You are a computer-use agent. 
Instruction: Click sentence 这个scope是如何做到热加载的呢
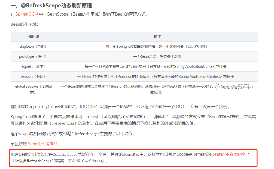pyautogui.click(x=42, y=134)
